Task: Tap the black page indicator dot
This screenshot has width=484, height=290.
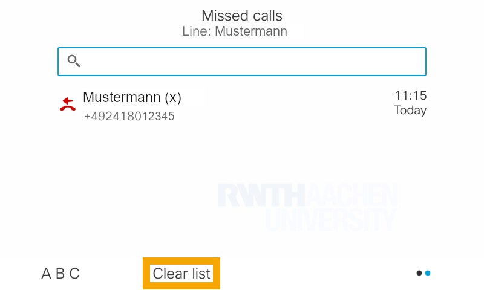Action: pyautogui.click(x=419, y=273)
